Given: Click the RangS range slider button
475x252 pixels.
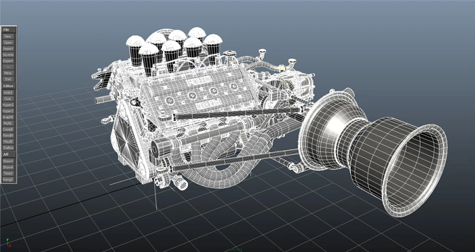Looking at the screenshot, I should click(x=8, y=180).
